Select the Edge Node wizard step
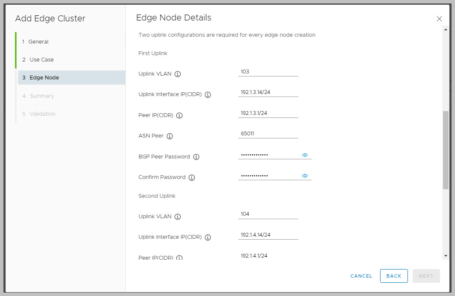This screenshot has height=296, width=455. click(x=44, y=78)
